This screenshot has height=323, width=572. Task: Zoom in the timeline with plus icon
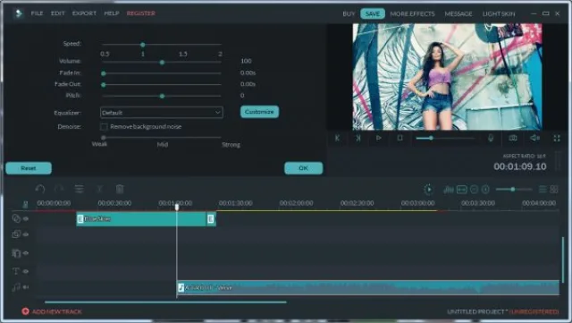click(485, 190)
